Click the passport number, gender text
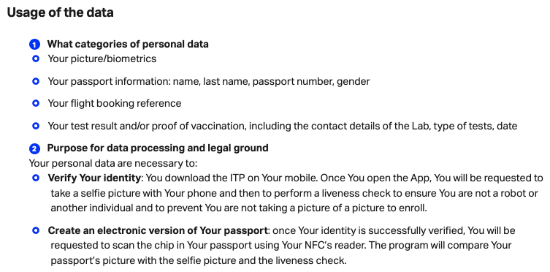550x272 pixels. tap(311, 81)
